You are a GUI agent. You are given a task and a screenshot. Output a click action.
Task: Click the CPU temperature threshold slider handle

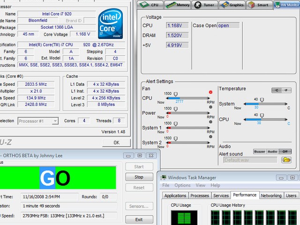coord(262,115)
